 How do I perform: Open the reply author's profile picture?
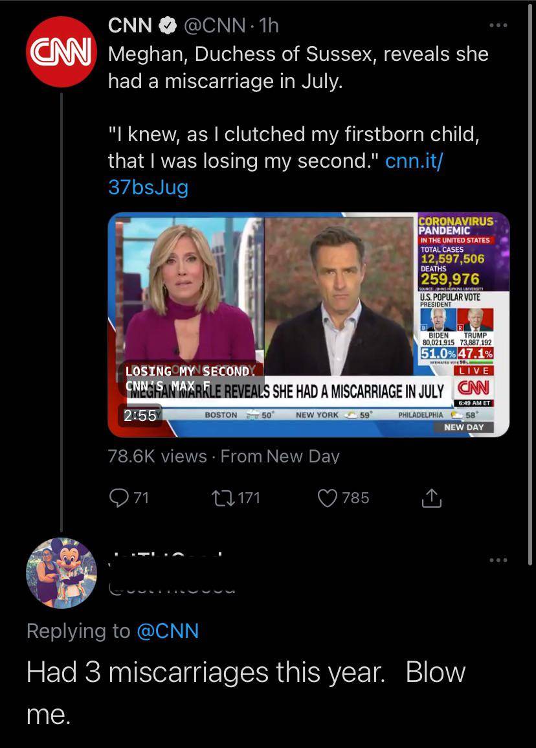pos(61,572)
